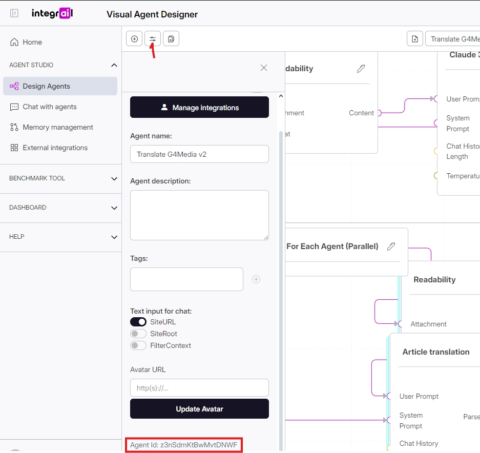
Task: Edit the Readability node pencil icon
Action: click(361, 69)
